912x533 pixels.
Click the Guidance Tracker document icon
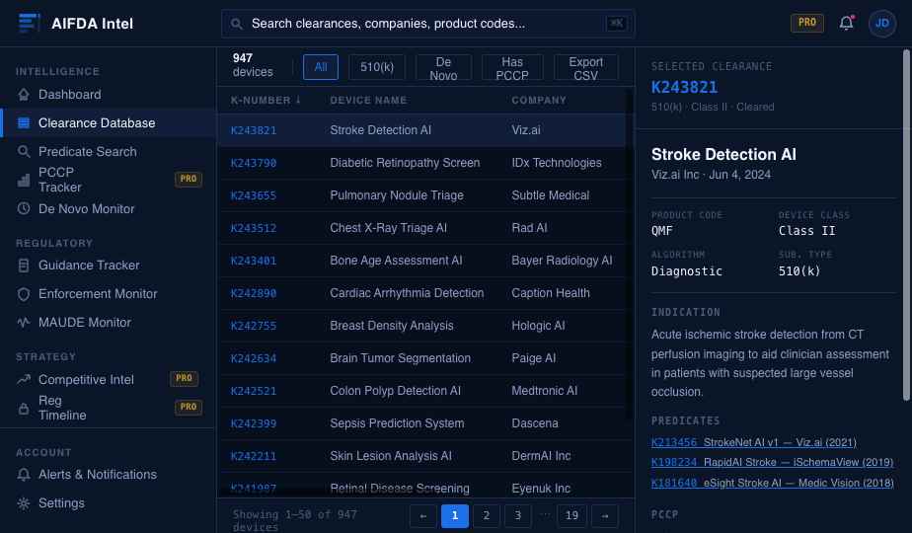coord(24,266)
